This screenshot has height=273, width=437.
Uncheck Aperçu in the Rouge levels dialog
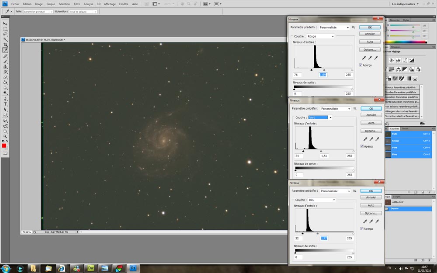click(x=361, y=65)
